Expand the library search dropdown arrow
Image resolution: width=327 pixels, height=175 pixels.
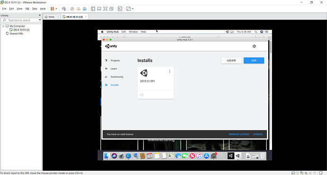pos(40,20)
